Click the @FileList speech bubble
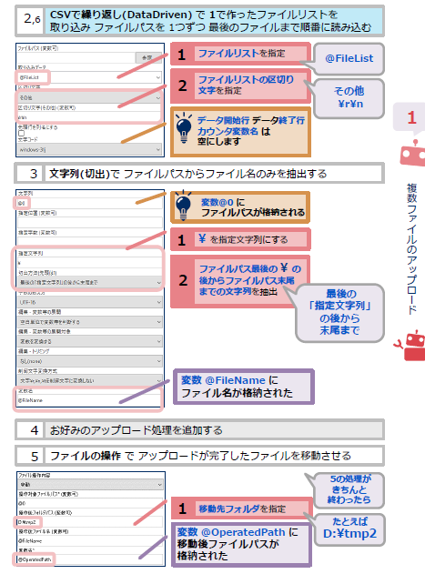 [349, 58]
